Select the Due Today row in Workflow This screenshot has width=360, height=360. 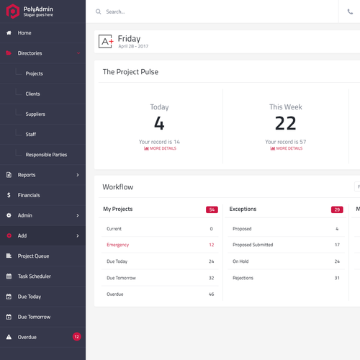tap(160, 261)
